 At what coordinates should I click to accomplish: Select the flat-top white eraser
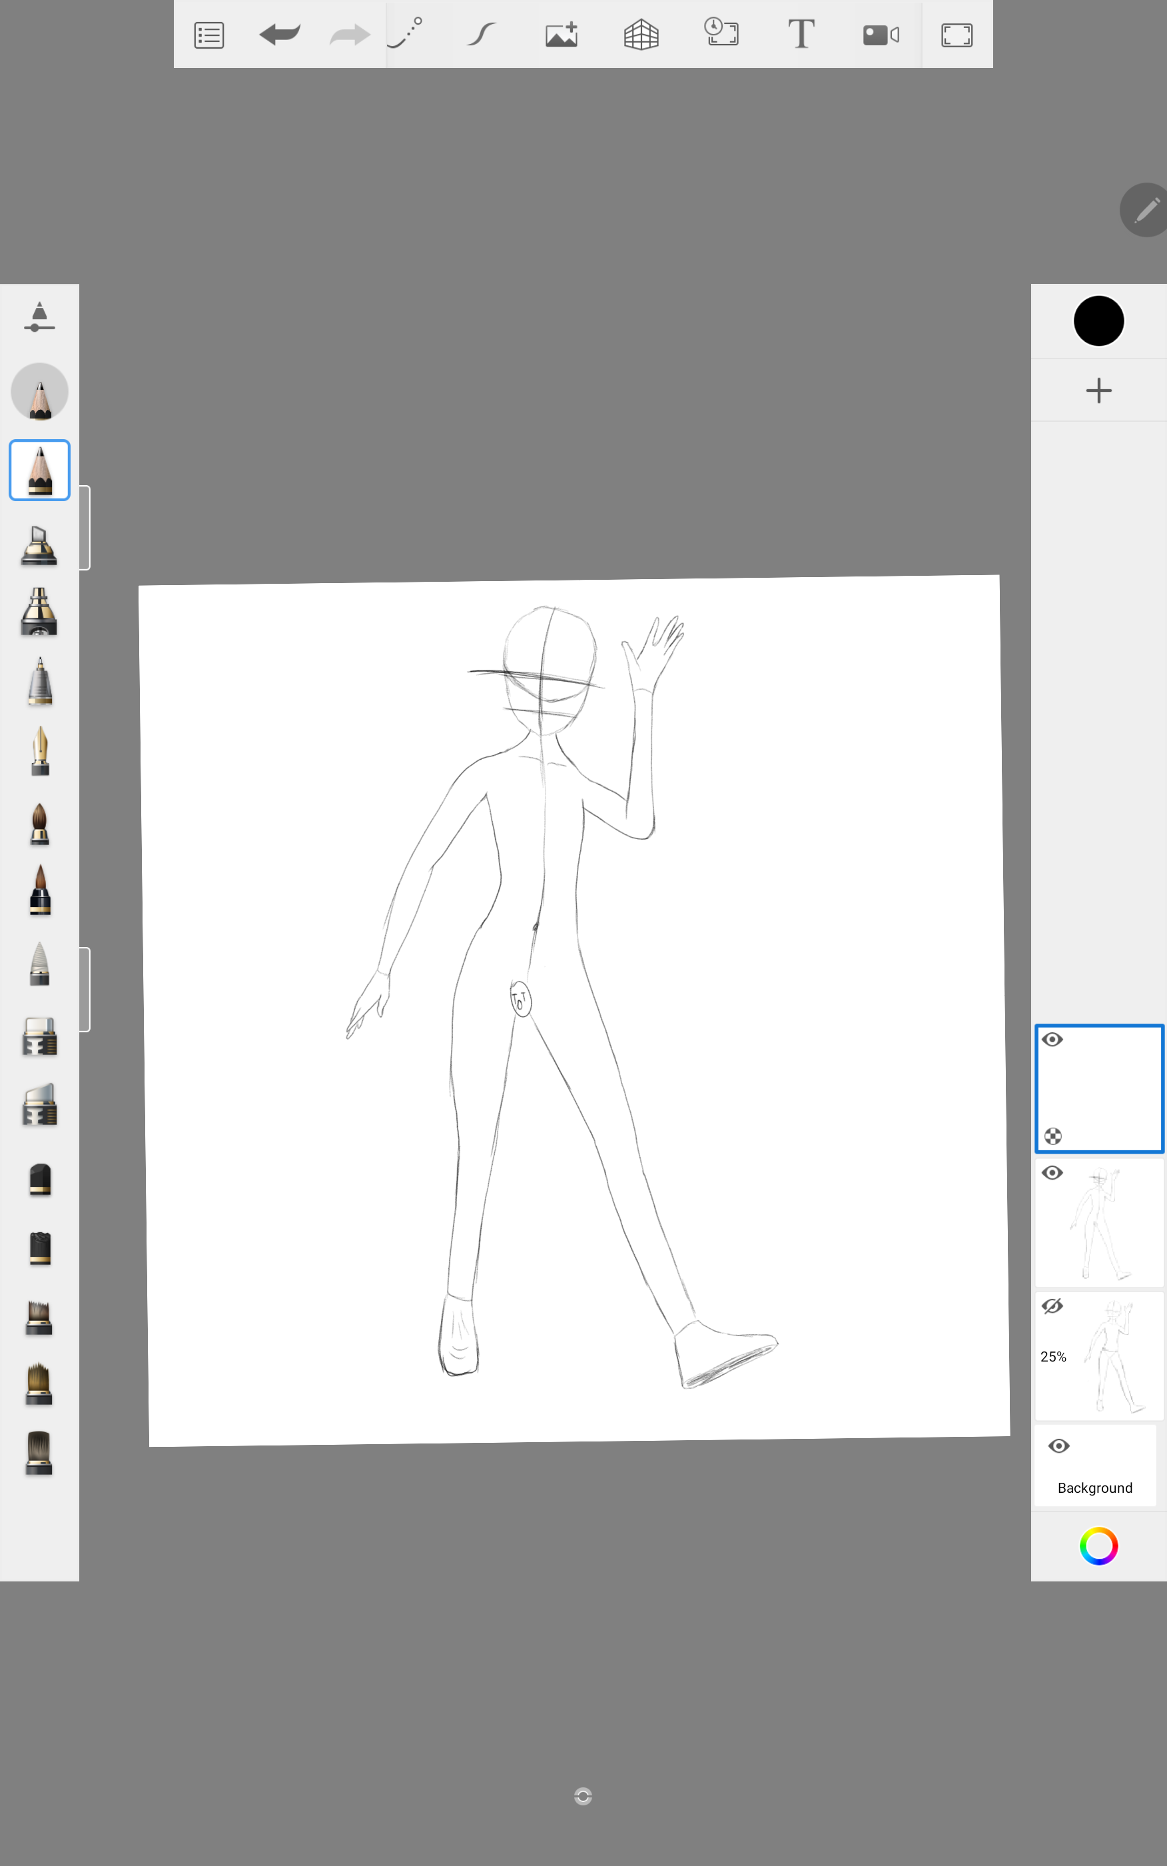coord(39,1036)
